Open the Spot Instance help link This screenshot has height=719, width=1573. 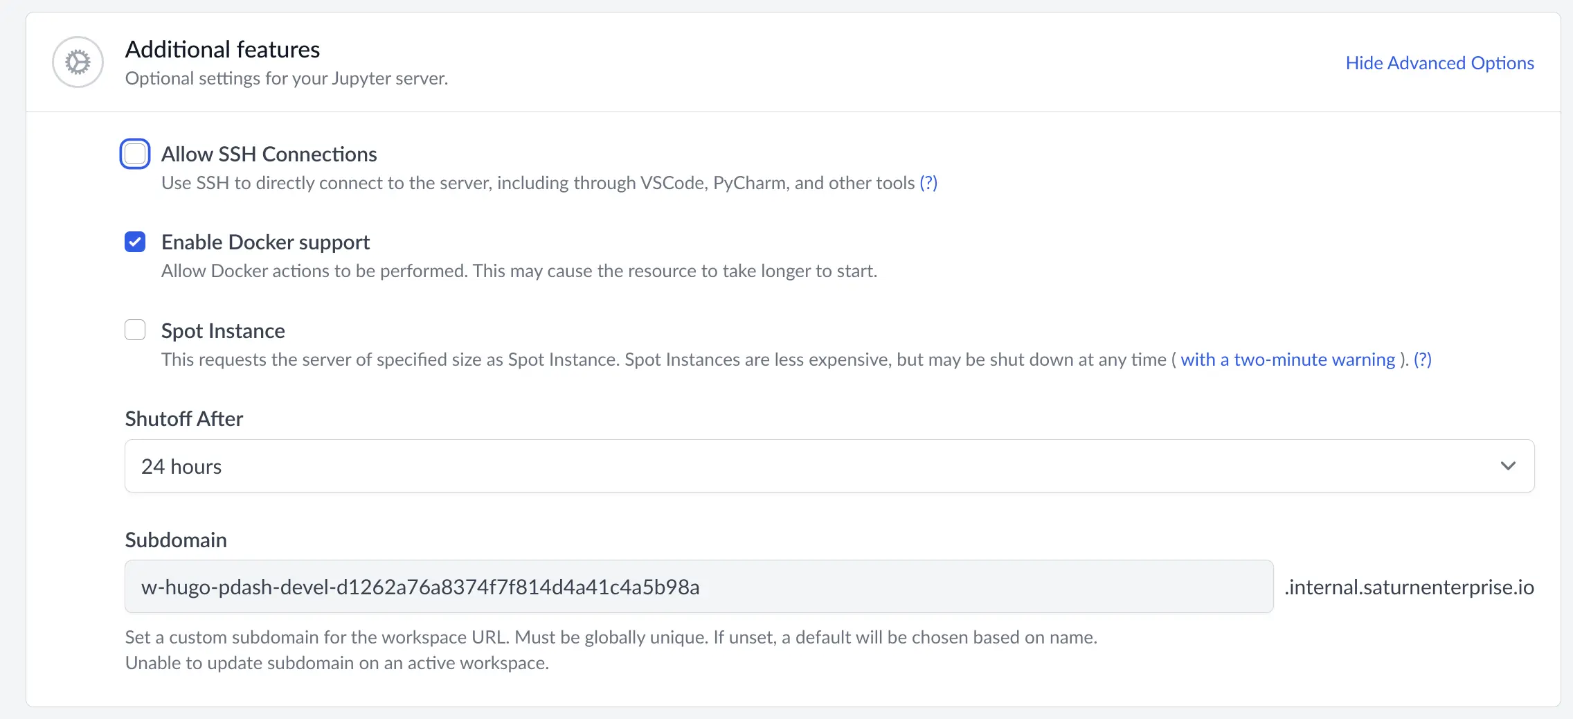tap(1422, 359)
